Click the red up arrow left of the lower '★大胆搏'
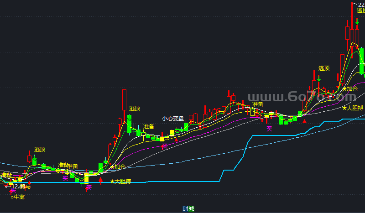The height and width of the screenshot is (213, 365). tap(100, 181)
